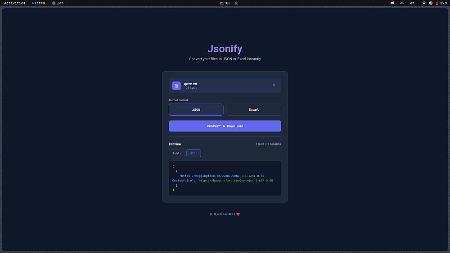
Task: Click the Qwen3-ASR-0.6B URL value in preview
Action: tap(236, 181)
